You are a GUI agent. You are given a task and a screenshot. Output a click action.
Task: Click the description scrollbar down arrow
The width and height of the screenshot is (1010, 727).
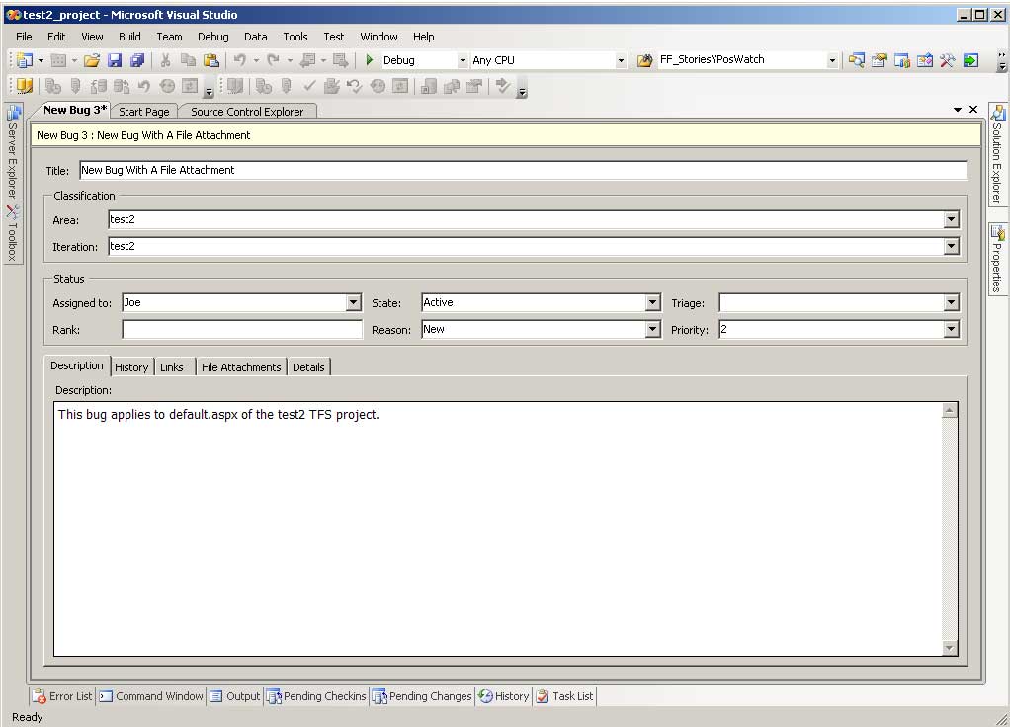point(949,648)
